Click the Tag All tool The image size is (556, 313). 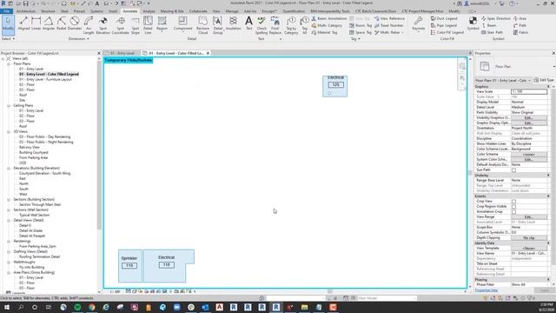(305, 25)
